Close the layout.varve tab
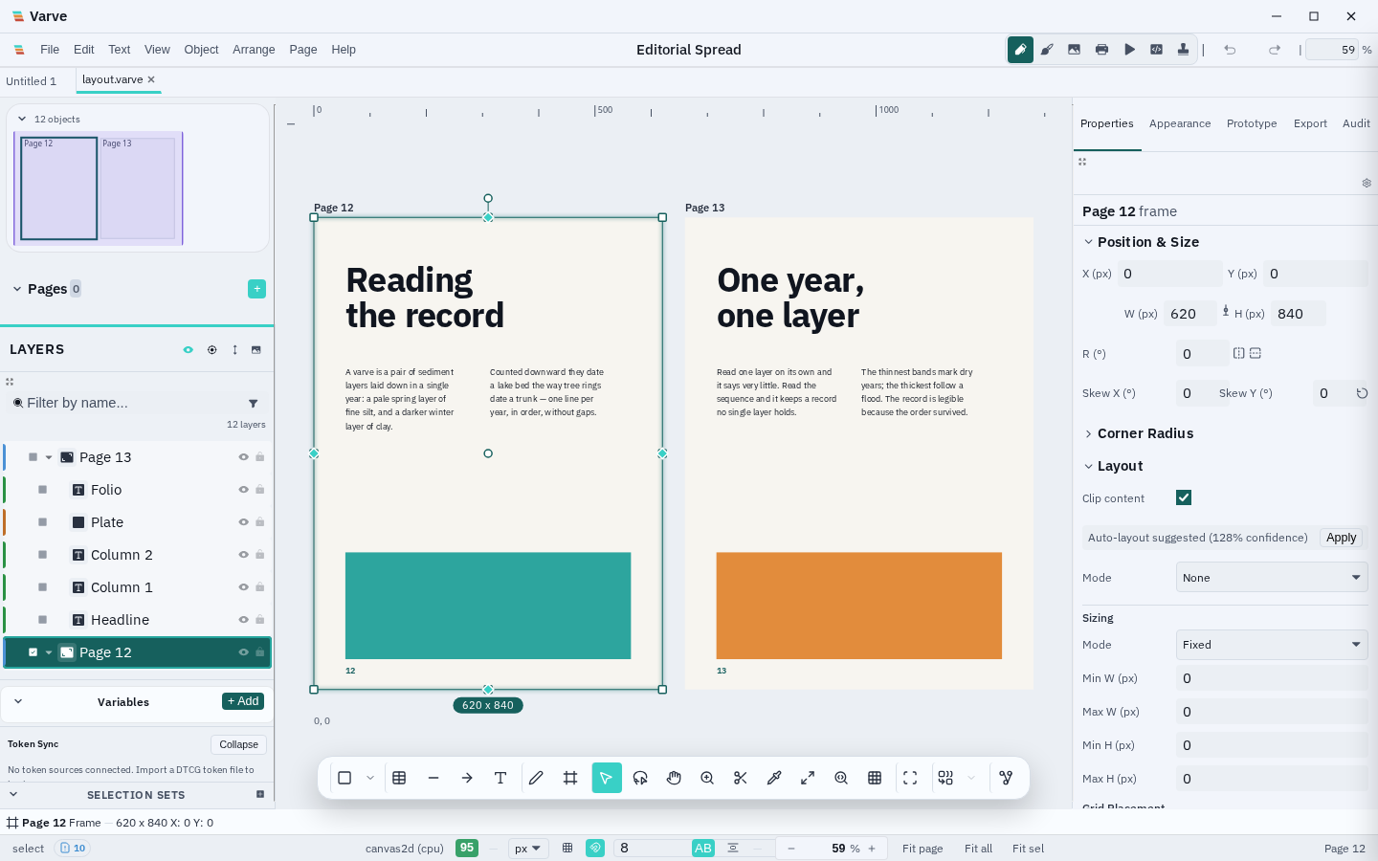 point(151,80)
